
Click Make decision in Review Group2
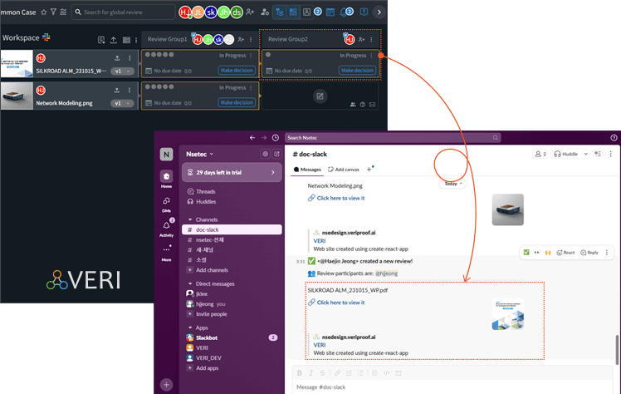[357, 71]
